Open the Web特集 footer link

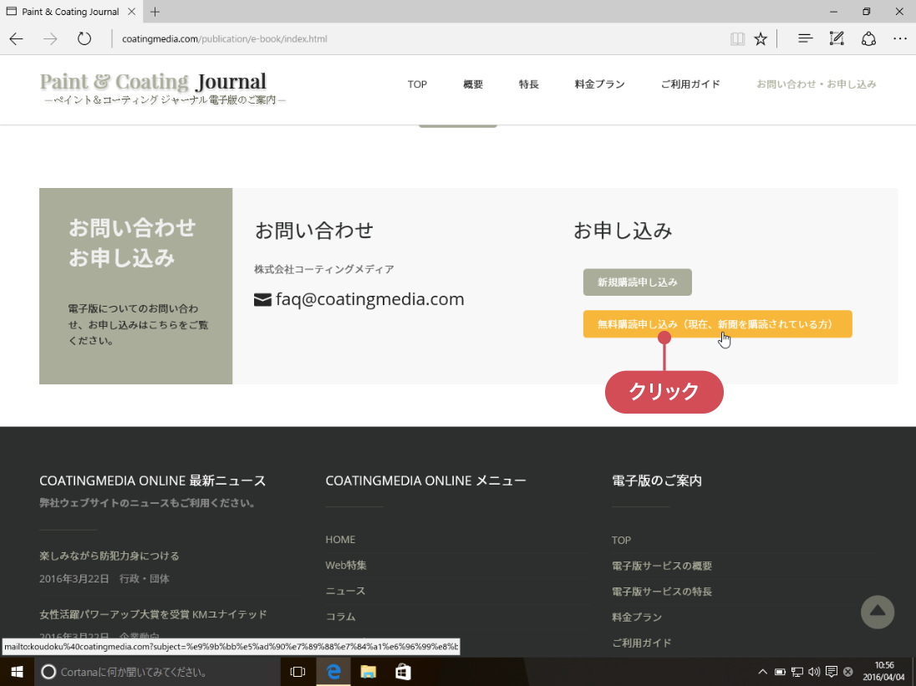[346, 566]
